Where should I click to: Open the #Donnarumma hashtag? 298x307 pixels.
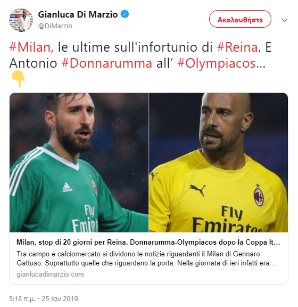[107, 63]
